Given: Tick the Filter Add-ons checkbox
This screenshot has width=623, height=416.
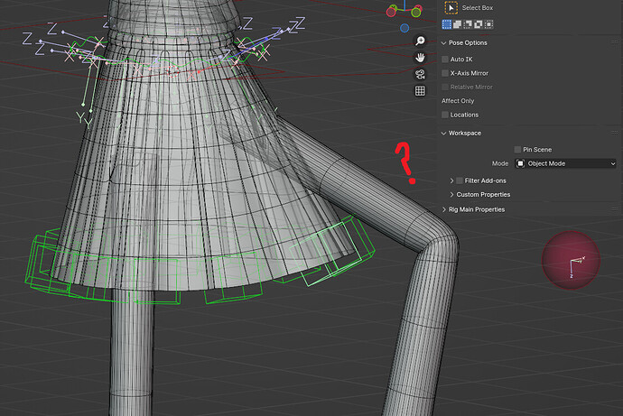Looking at the screenshot, I should 460,180.
